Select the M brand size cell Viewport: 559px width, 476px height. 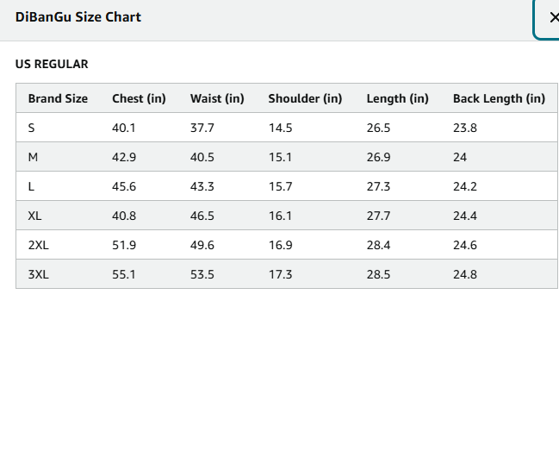pyautogui.click(x=33, y=157)
